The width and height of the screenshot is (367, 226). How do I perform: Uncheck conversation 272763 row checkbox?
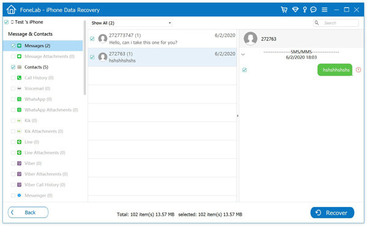pyautogui.click(x=92, y=57)
